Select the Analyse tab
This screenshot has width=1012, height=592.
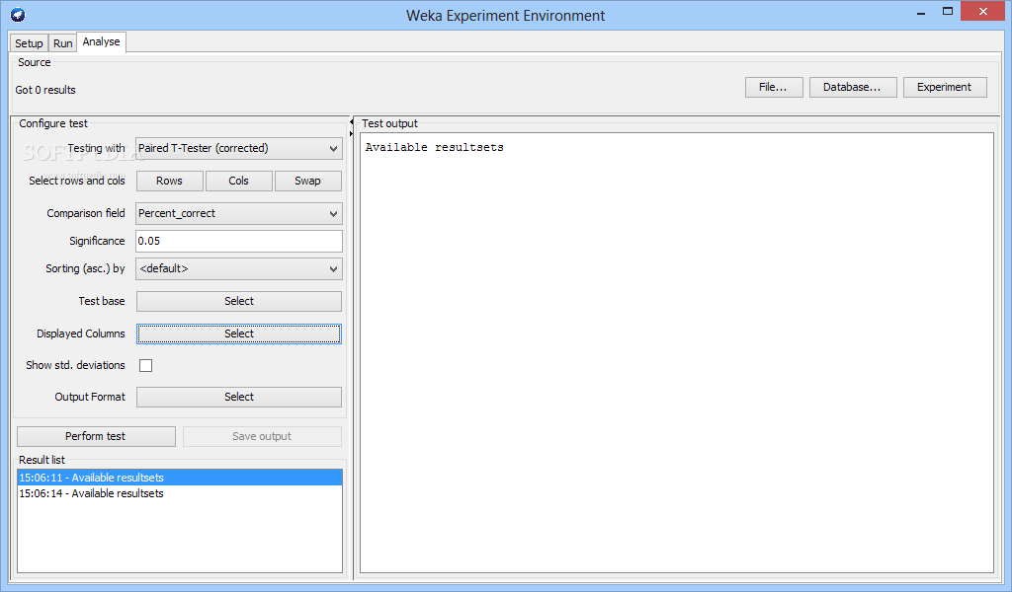(102, 41)
